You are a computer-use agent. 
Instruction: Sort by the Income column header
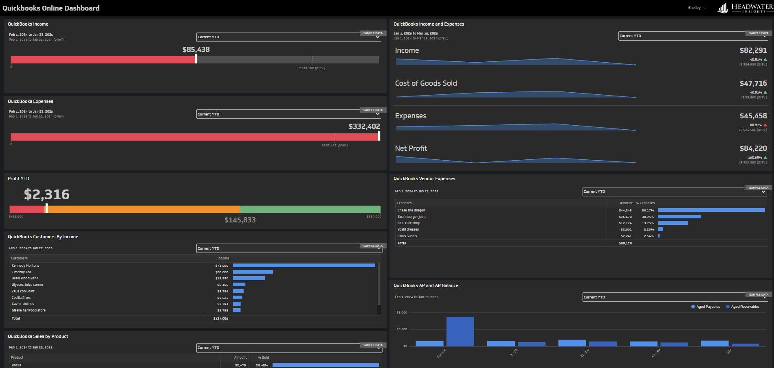(x=223, y=258)
